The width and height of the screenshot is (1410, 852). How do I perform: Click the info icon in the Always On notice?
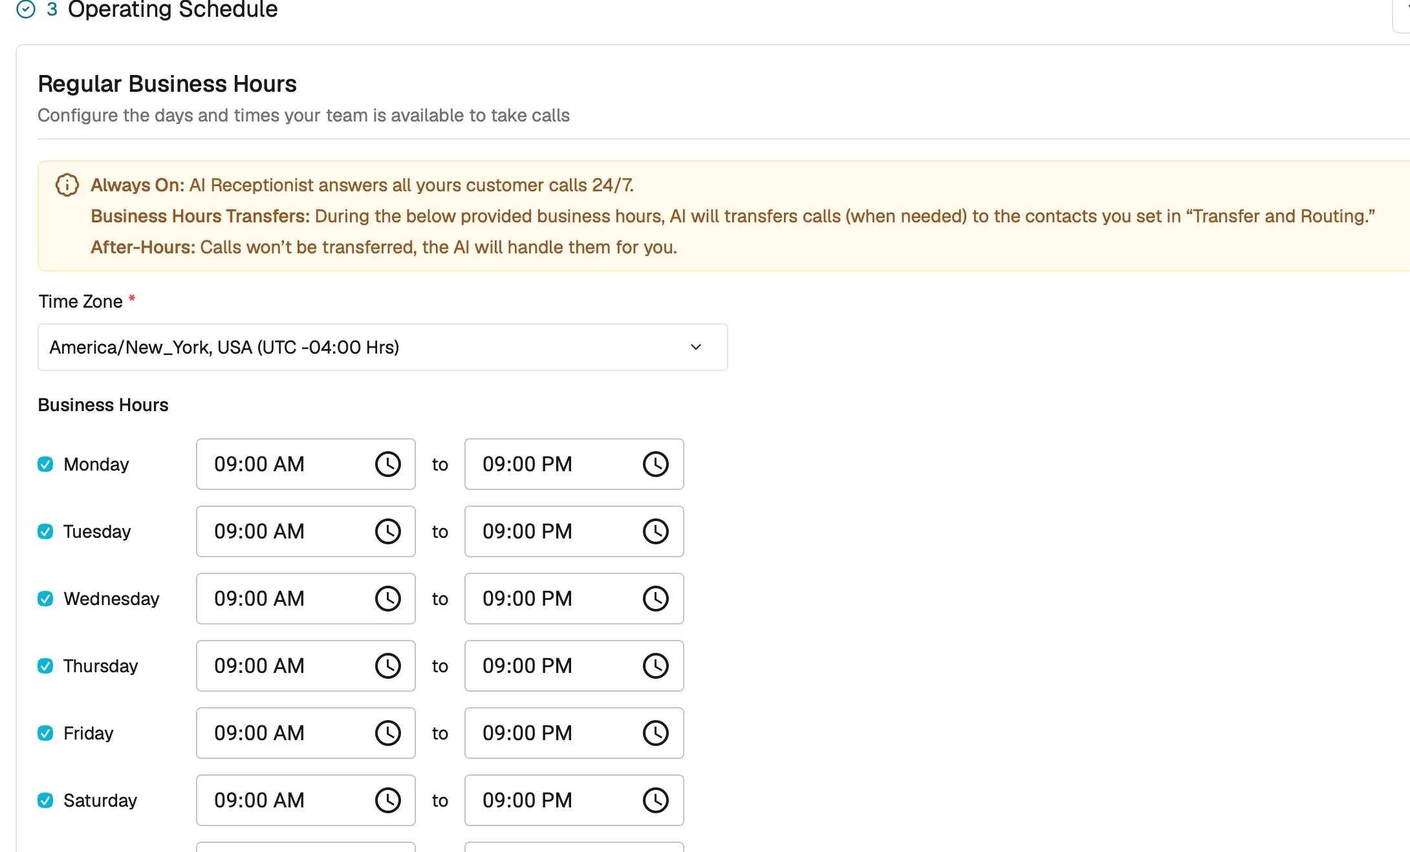67,185
